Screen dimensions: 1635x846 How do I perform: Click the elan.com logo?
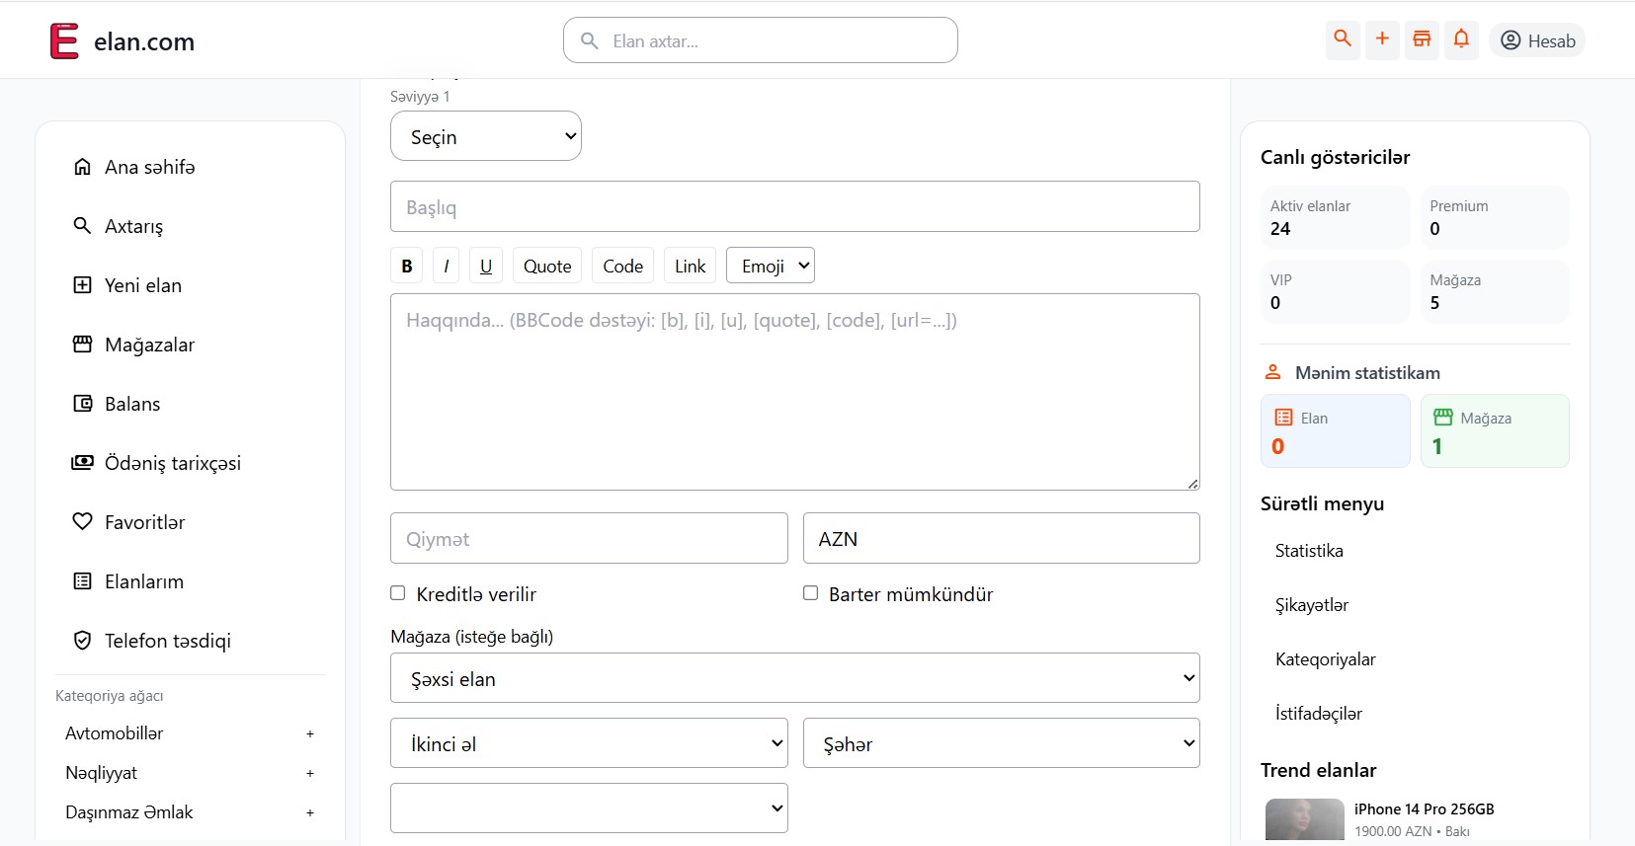(x=123, y=41)
